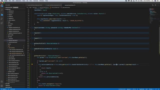Expand the folded login method
Screen dimensions: 160x90
pos(30,28)
